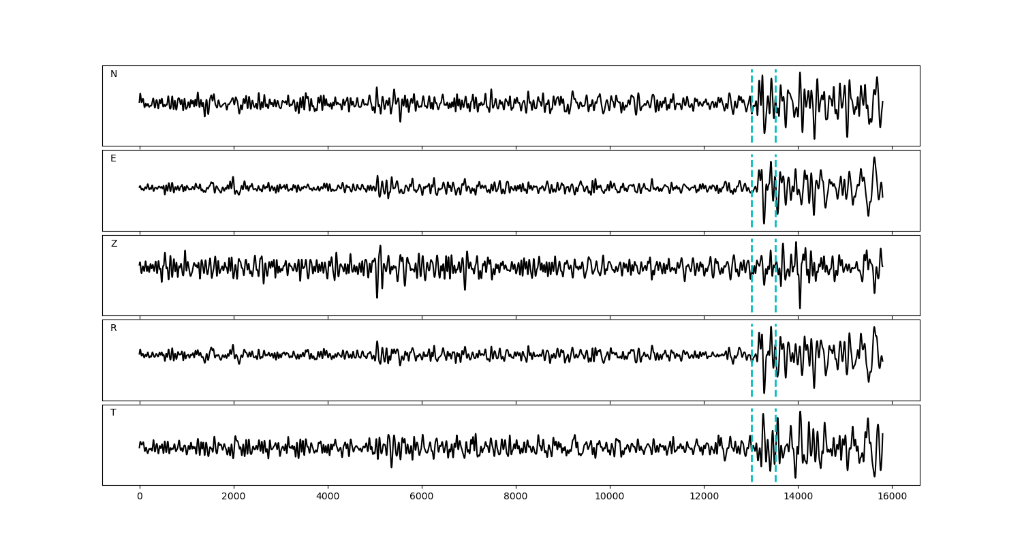The width and height of the screenshot is (1022, 545).
Task: Click the 0 tick label on x-axis
Action: [x=140, y=497]
